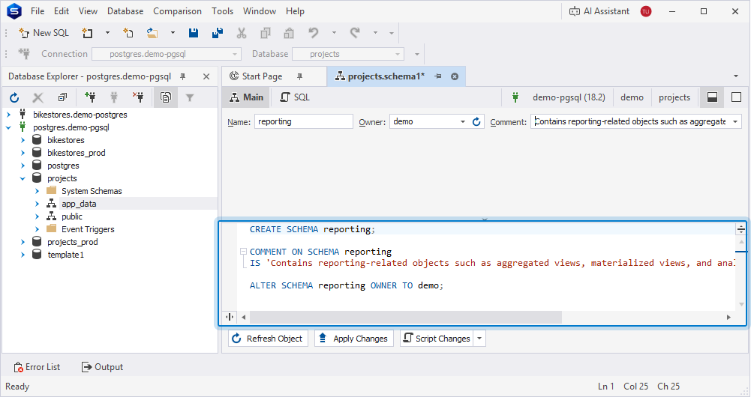Viewport: 751px width, 397px height.
Task: Click the new connection plug icon
Action: pyautogui.click(x=89, y=97)
